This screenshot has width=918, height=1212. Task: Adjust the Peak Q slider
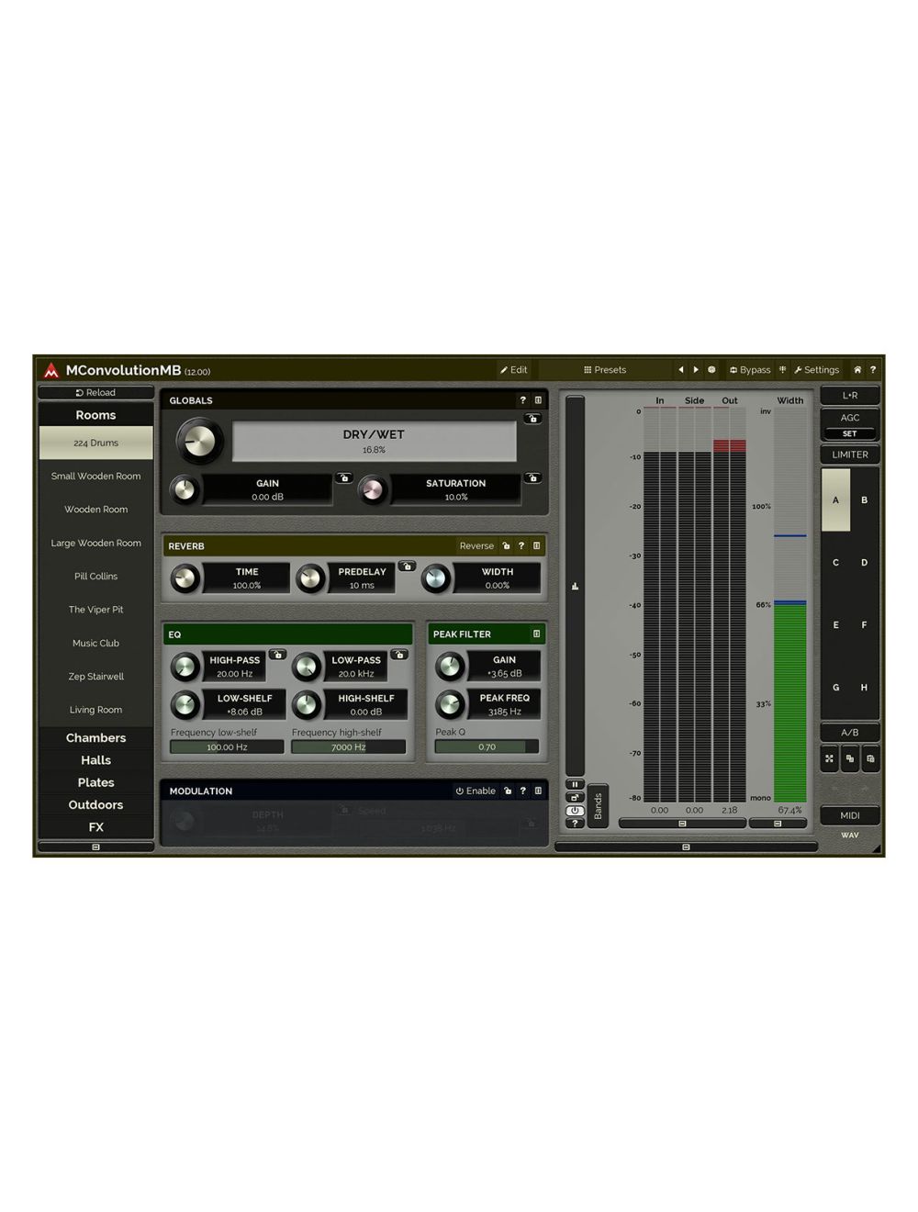pyautogui.click(x=485, y=746)
